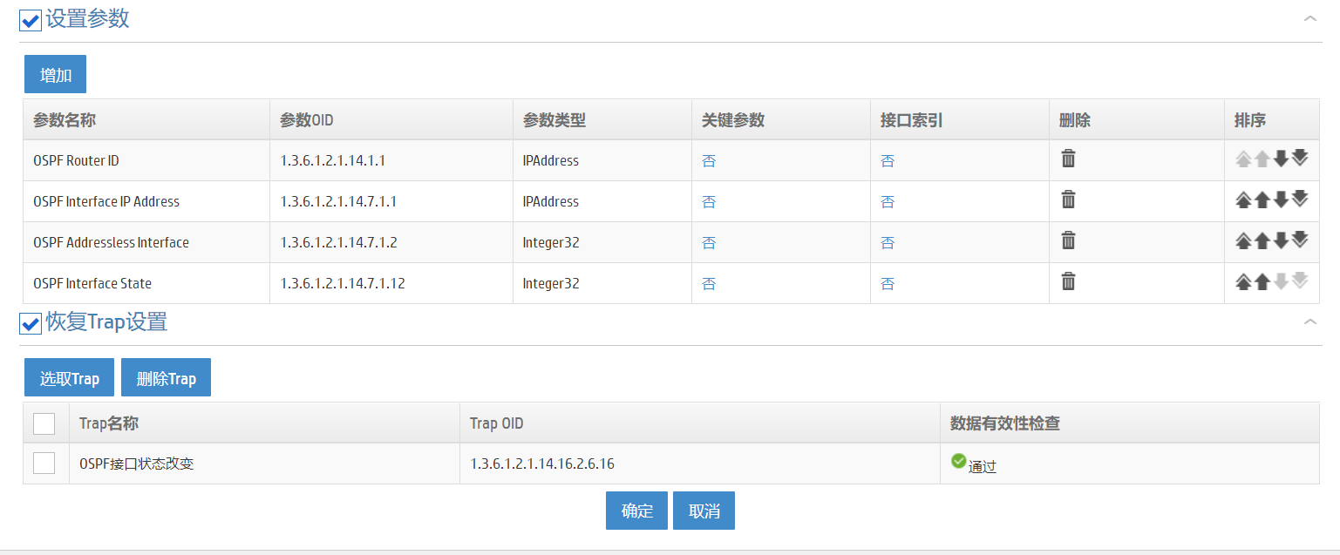Move OSPF Interface State to the top
The width and height of the screenshot is (1340, 555).
(1243, 281)
